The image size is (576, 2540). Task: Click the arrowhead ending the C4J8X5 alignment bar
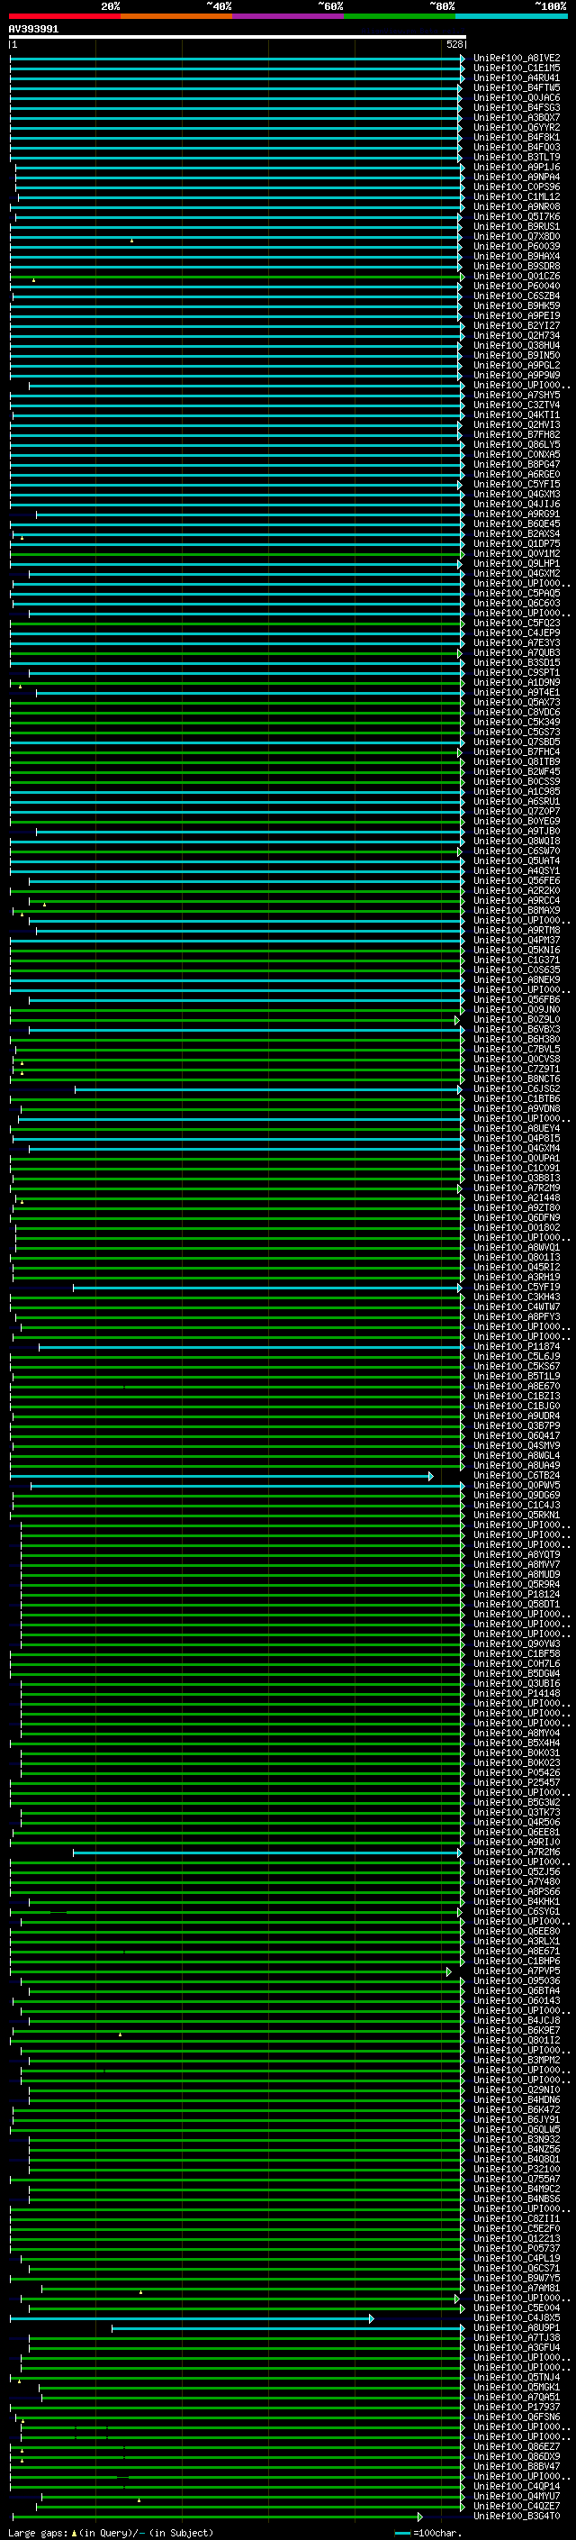[x=371, y=2318]
